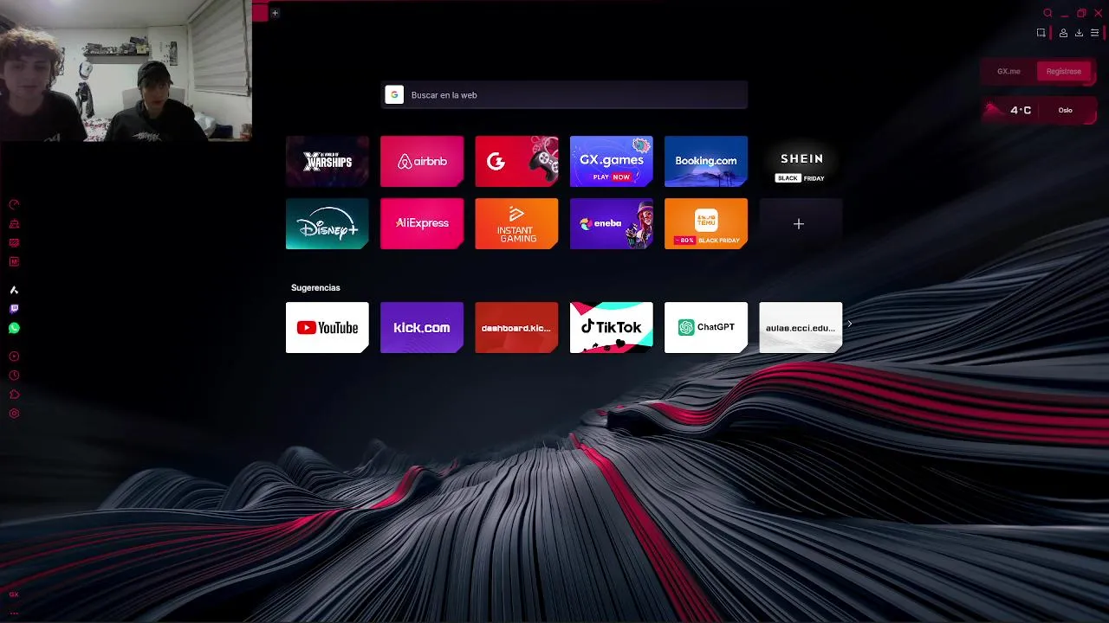Click the search tabs magnifier icon
1109x623 pixels.
(x=1047, y=13)
